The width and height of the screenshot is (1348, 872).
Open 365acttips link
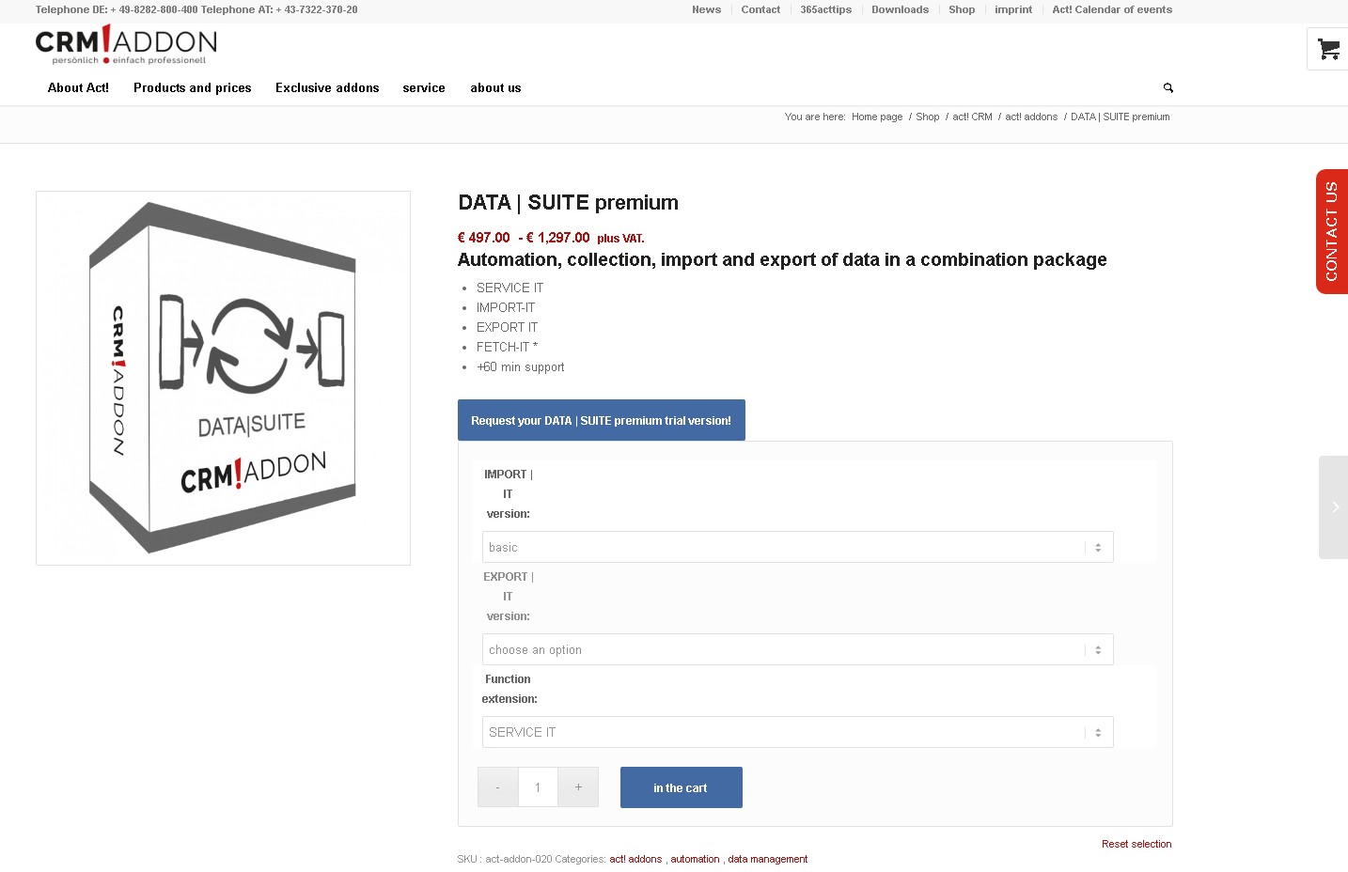pos(825,9)
